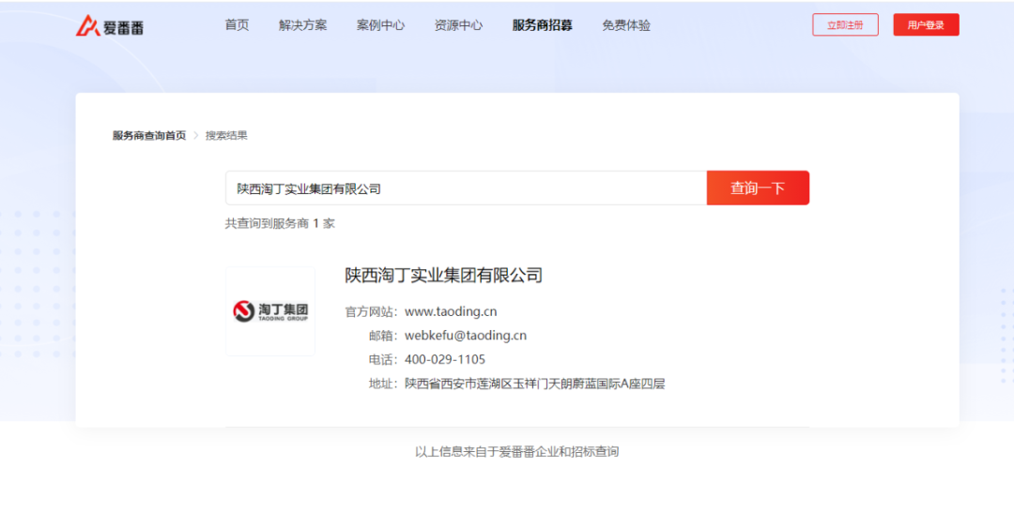The width and height of the screenshot is (1014, 513).
Task: Click the email webkefu@taoding.cn
Action: click(465, 336)
